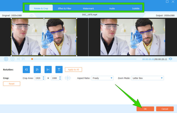Flip the video horizontally
177x113 pixels.
click(x=48, y=70)
